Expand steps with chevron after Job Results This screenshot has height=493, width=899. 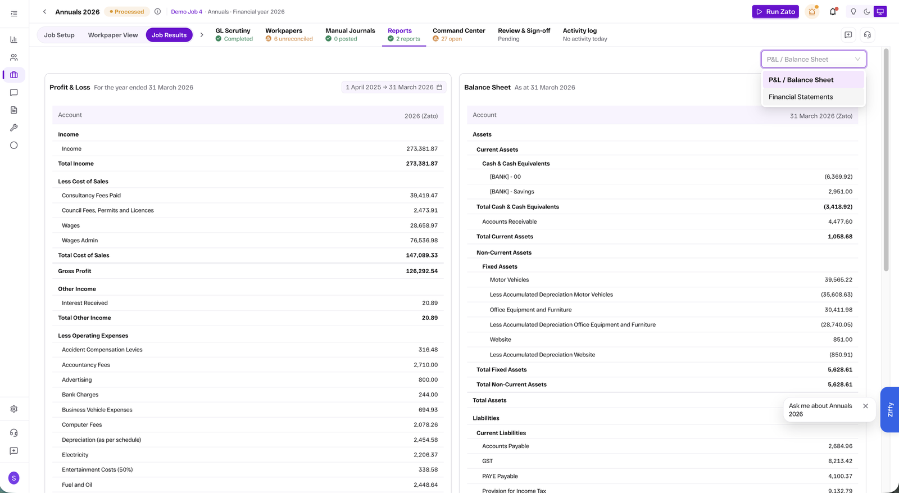coord(202,35)
